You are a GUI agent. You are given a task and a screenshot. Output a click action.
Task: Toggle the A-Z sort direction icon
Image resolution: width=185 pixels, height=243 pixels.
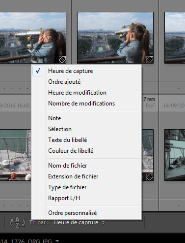pyautogui.click(x=17, y=223)
